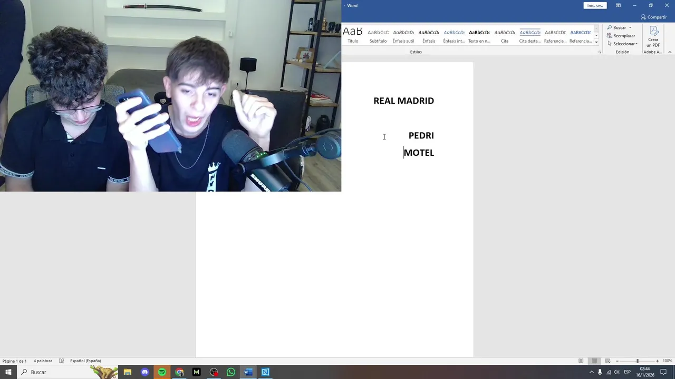Open the Buscar dropdown arrow
The image size is (675, 379).
coord(630,27)
